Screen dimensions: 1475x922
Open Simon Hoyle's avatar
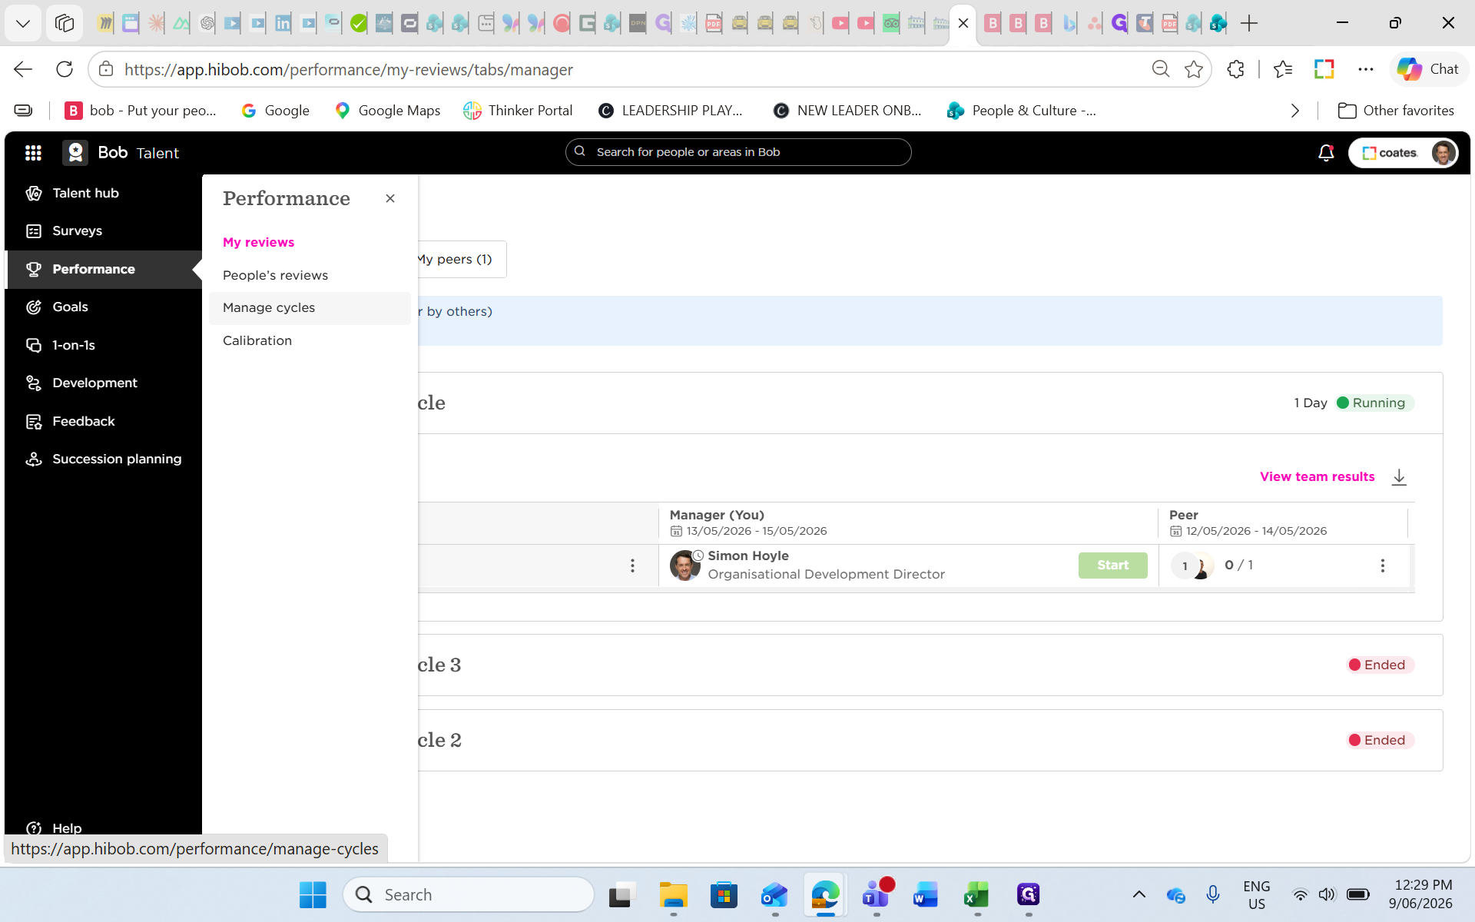coord(684,565)
